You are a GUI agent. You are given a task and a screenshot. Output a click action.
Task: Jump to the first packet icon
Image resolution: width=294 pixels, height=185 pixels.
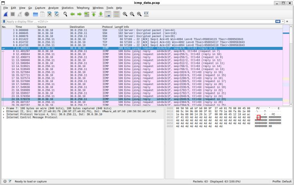(x=94, y=14)
